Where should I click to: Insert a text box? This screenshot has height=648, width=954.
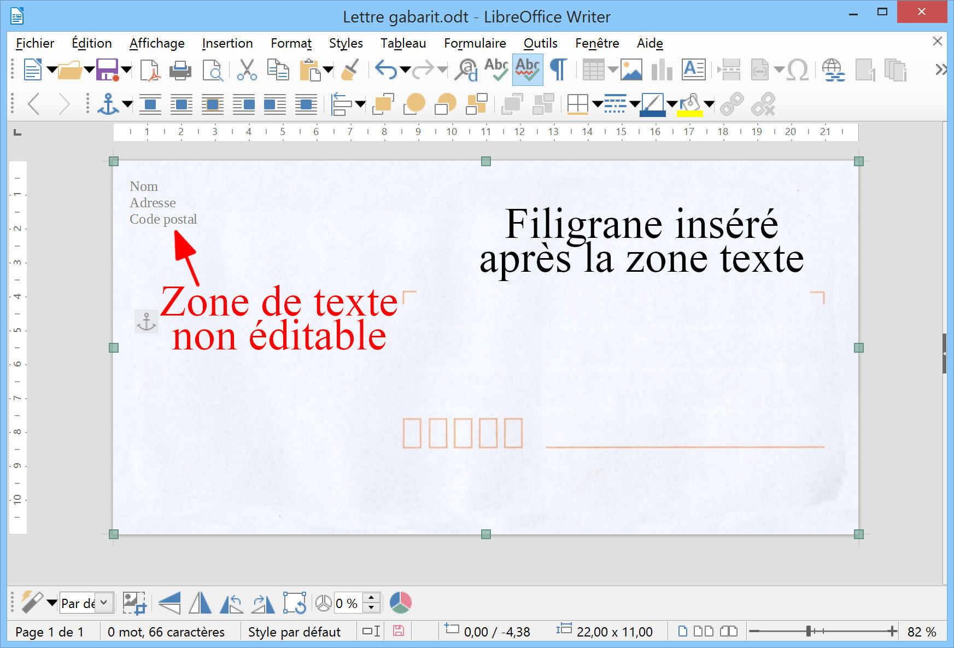coord(694,70)
